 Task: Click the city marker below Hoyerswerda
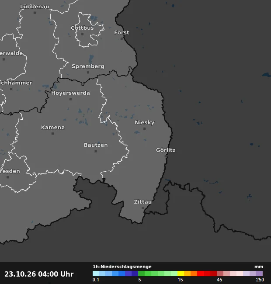pyautogui.click(x=71, y=99)
